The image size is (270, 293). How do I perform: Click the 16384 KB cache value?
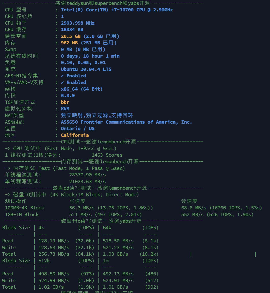[x=72, y=30]
